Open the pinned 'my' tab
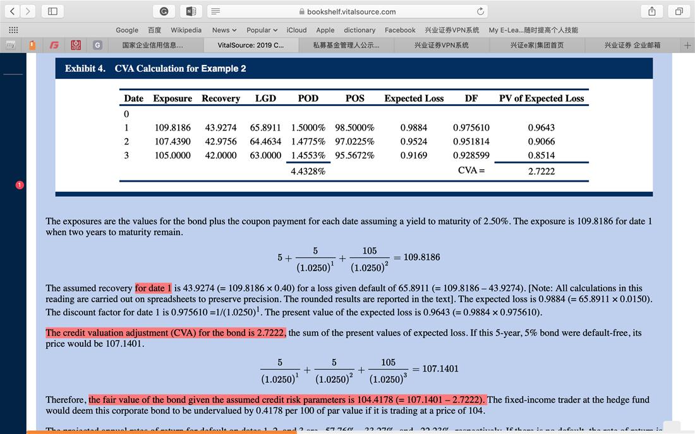This screenshot has height=434, width=695. (11, 45)
